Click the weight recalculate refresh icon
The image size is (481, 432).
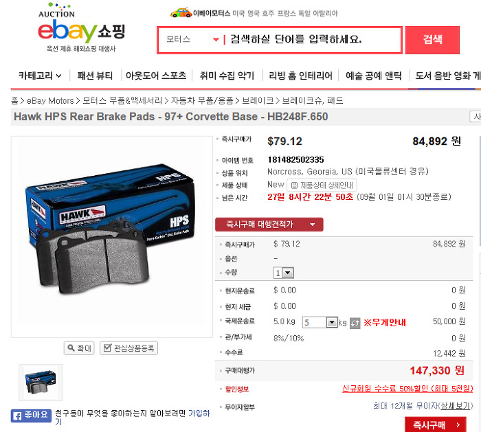[x=355, y=323]
